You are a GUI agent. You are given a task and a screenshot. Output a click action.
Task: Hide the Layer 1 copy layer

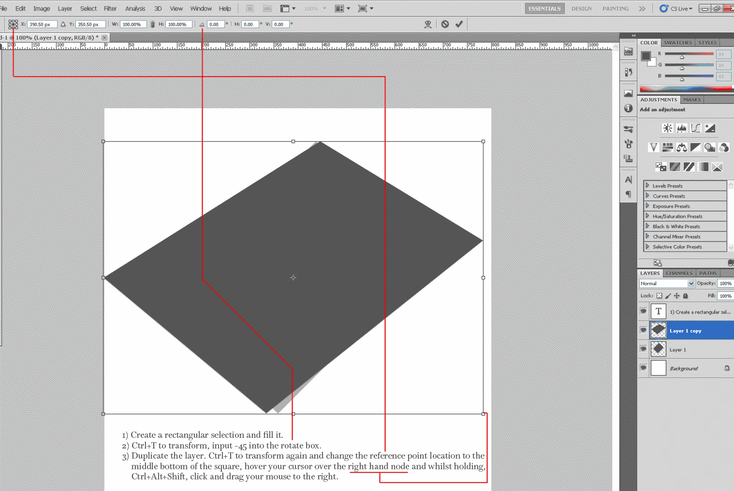coord(643,330)
